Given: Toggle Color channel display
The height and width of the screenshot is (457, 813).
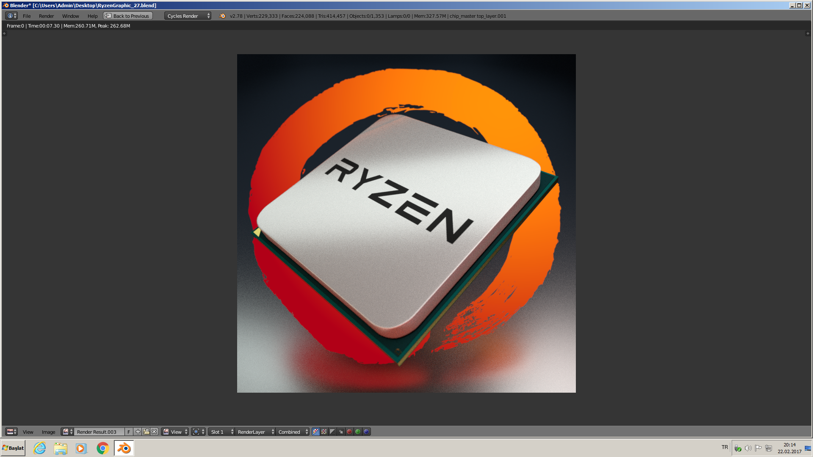Looking at the screenshot, I should [x=324, y=432].
